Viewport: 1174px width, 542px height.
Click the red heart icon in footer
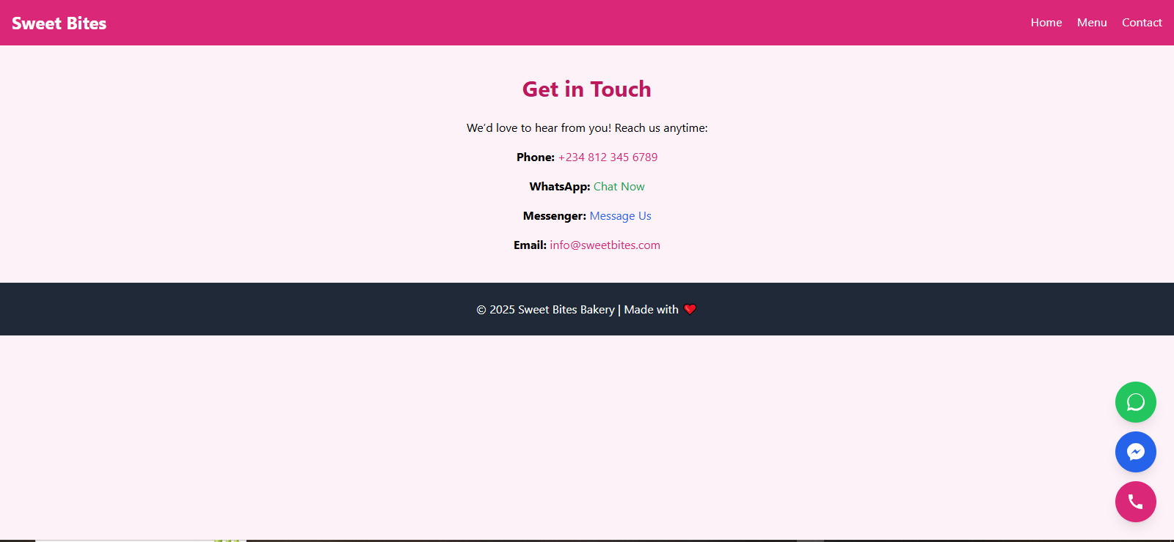690,309
